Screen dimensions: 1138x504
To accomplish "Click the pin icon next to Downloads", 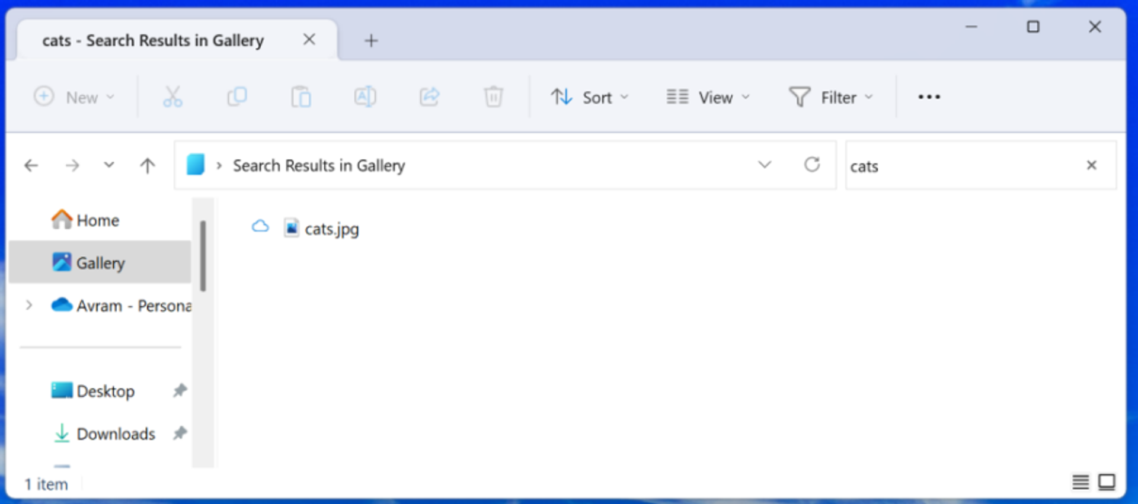I will pyautogui.click(x=180, y=434).
